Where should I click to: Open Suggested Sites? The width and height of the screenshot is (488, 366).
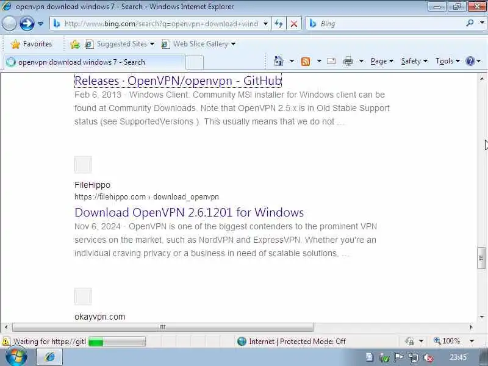pos(120,44)
